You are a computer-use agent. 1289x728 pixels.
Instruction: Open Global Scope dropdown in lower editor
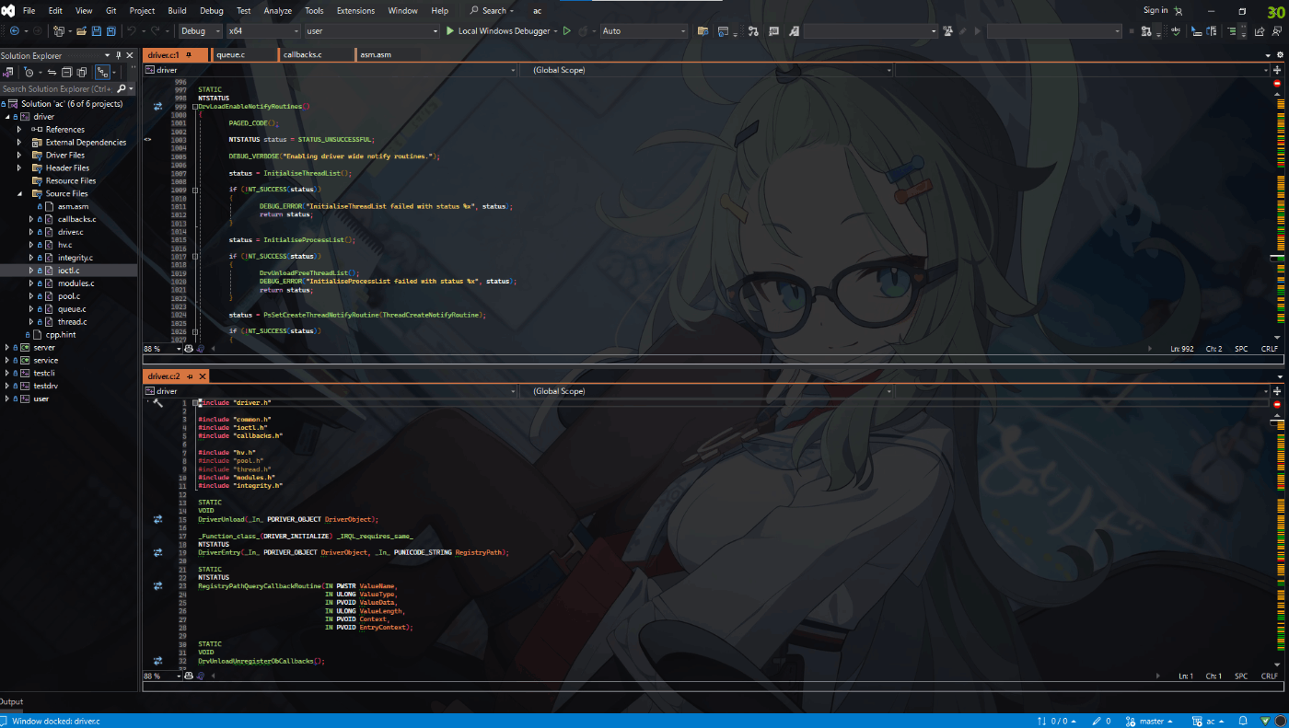click(707, 391)
